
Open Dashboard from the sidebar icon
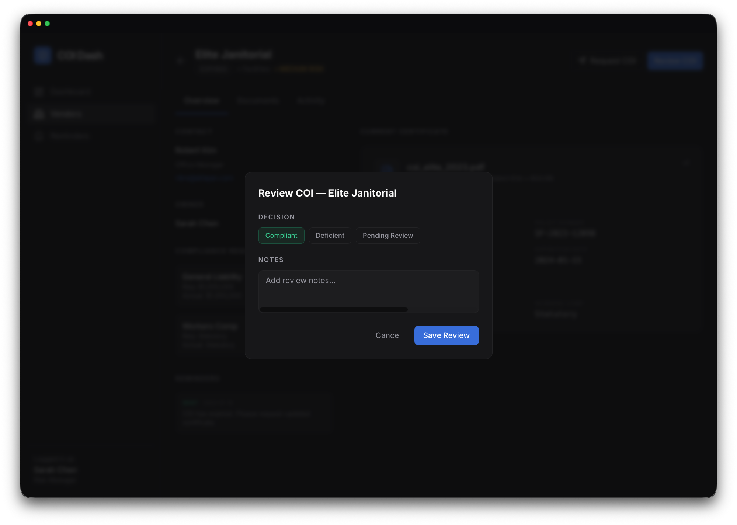pyautogui.click(x=39, y=91)
